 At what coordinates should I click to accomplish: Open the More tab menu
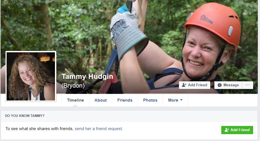click(175, 100)
